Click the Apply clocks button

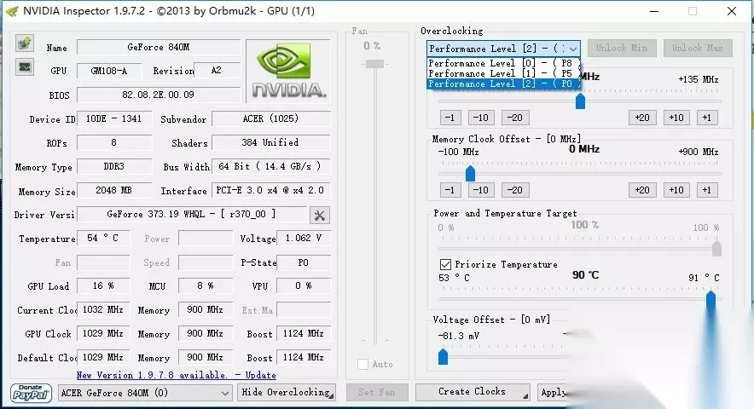[x=553, y=392]
